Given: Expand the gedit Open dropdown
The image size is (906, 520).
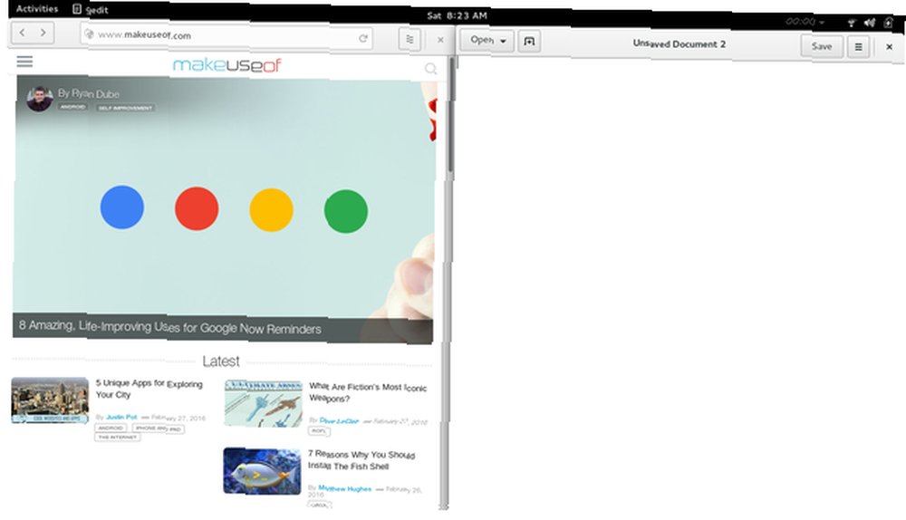Looking at the screenshot, I should click(487, 40).
